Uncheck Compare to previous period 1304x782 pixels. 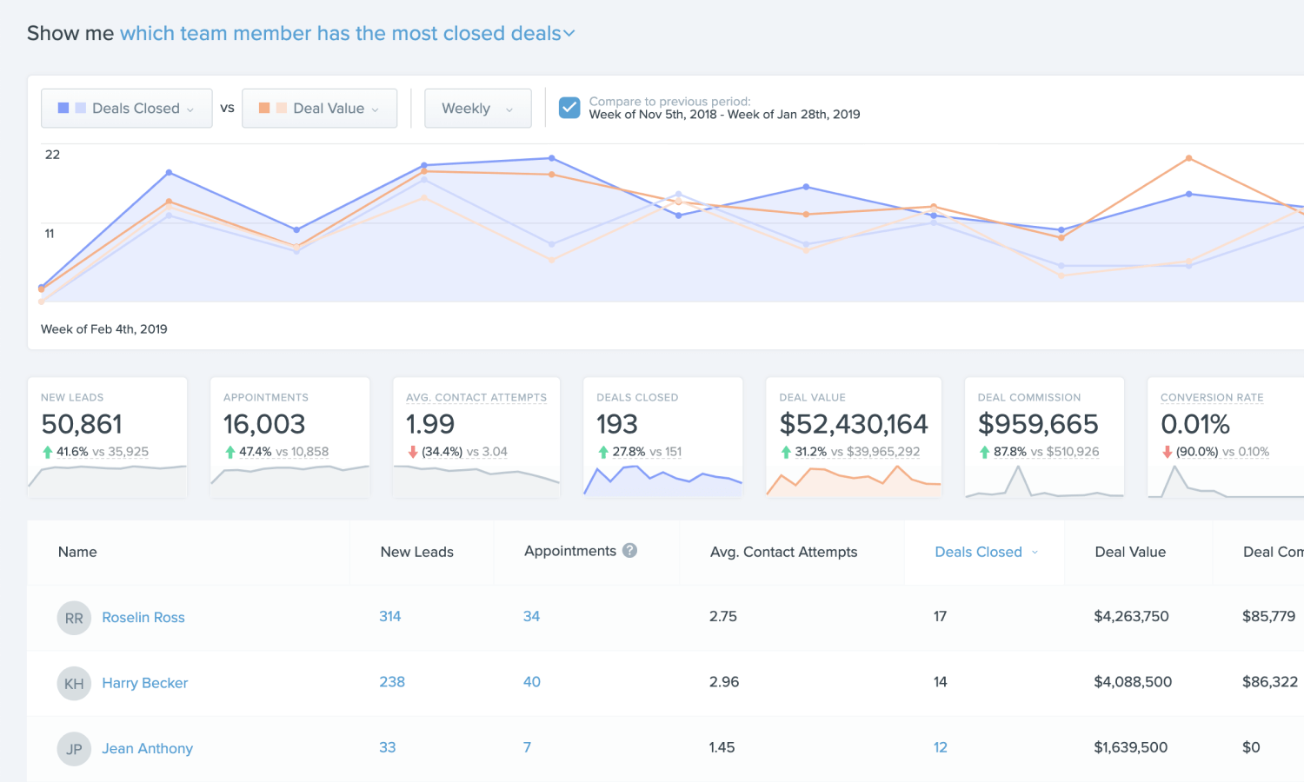point(569,107)
